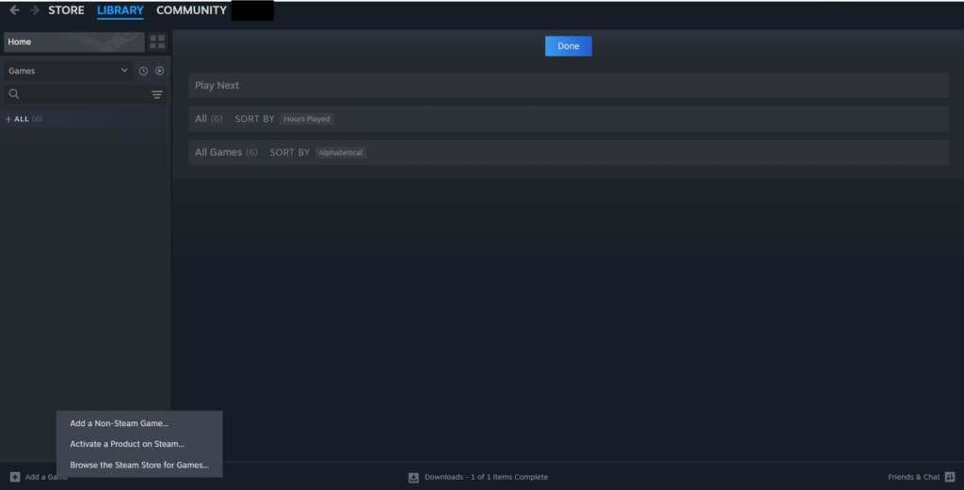
Task: Select the Play Next shelf row
Action: [x=568, y=86]
